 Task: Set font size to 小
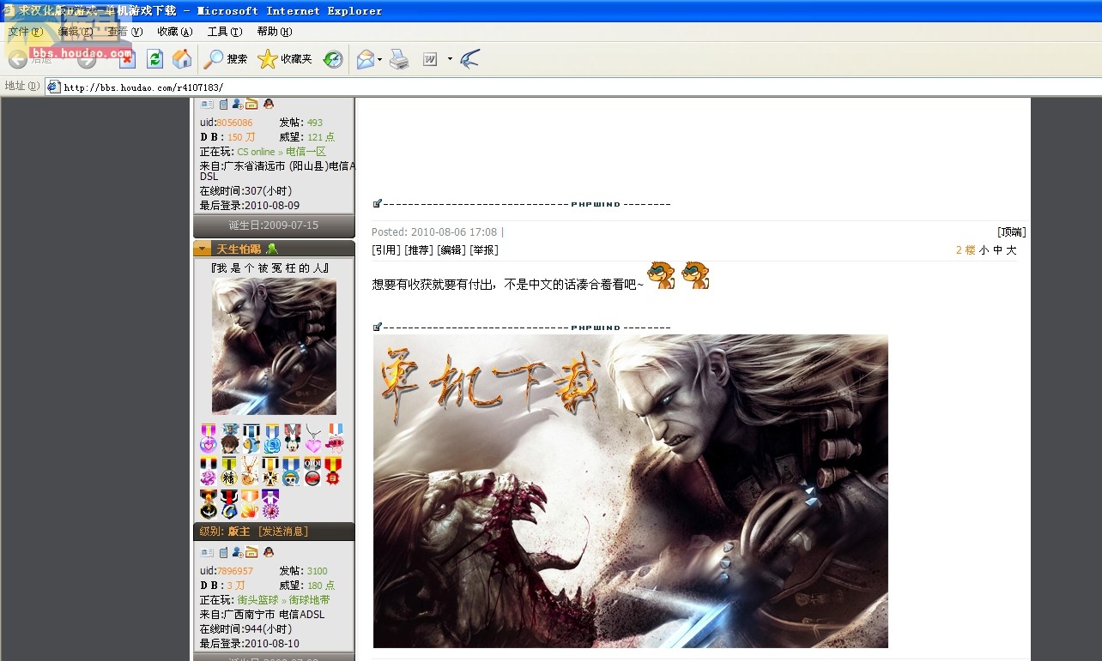pos(984,250)
